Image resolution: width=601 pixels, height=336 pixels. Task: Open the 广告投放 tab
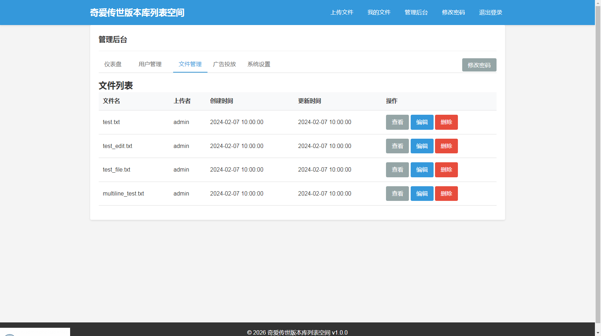(224, 64)
